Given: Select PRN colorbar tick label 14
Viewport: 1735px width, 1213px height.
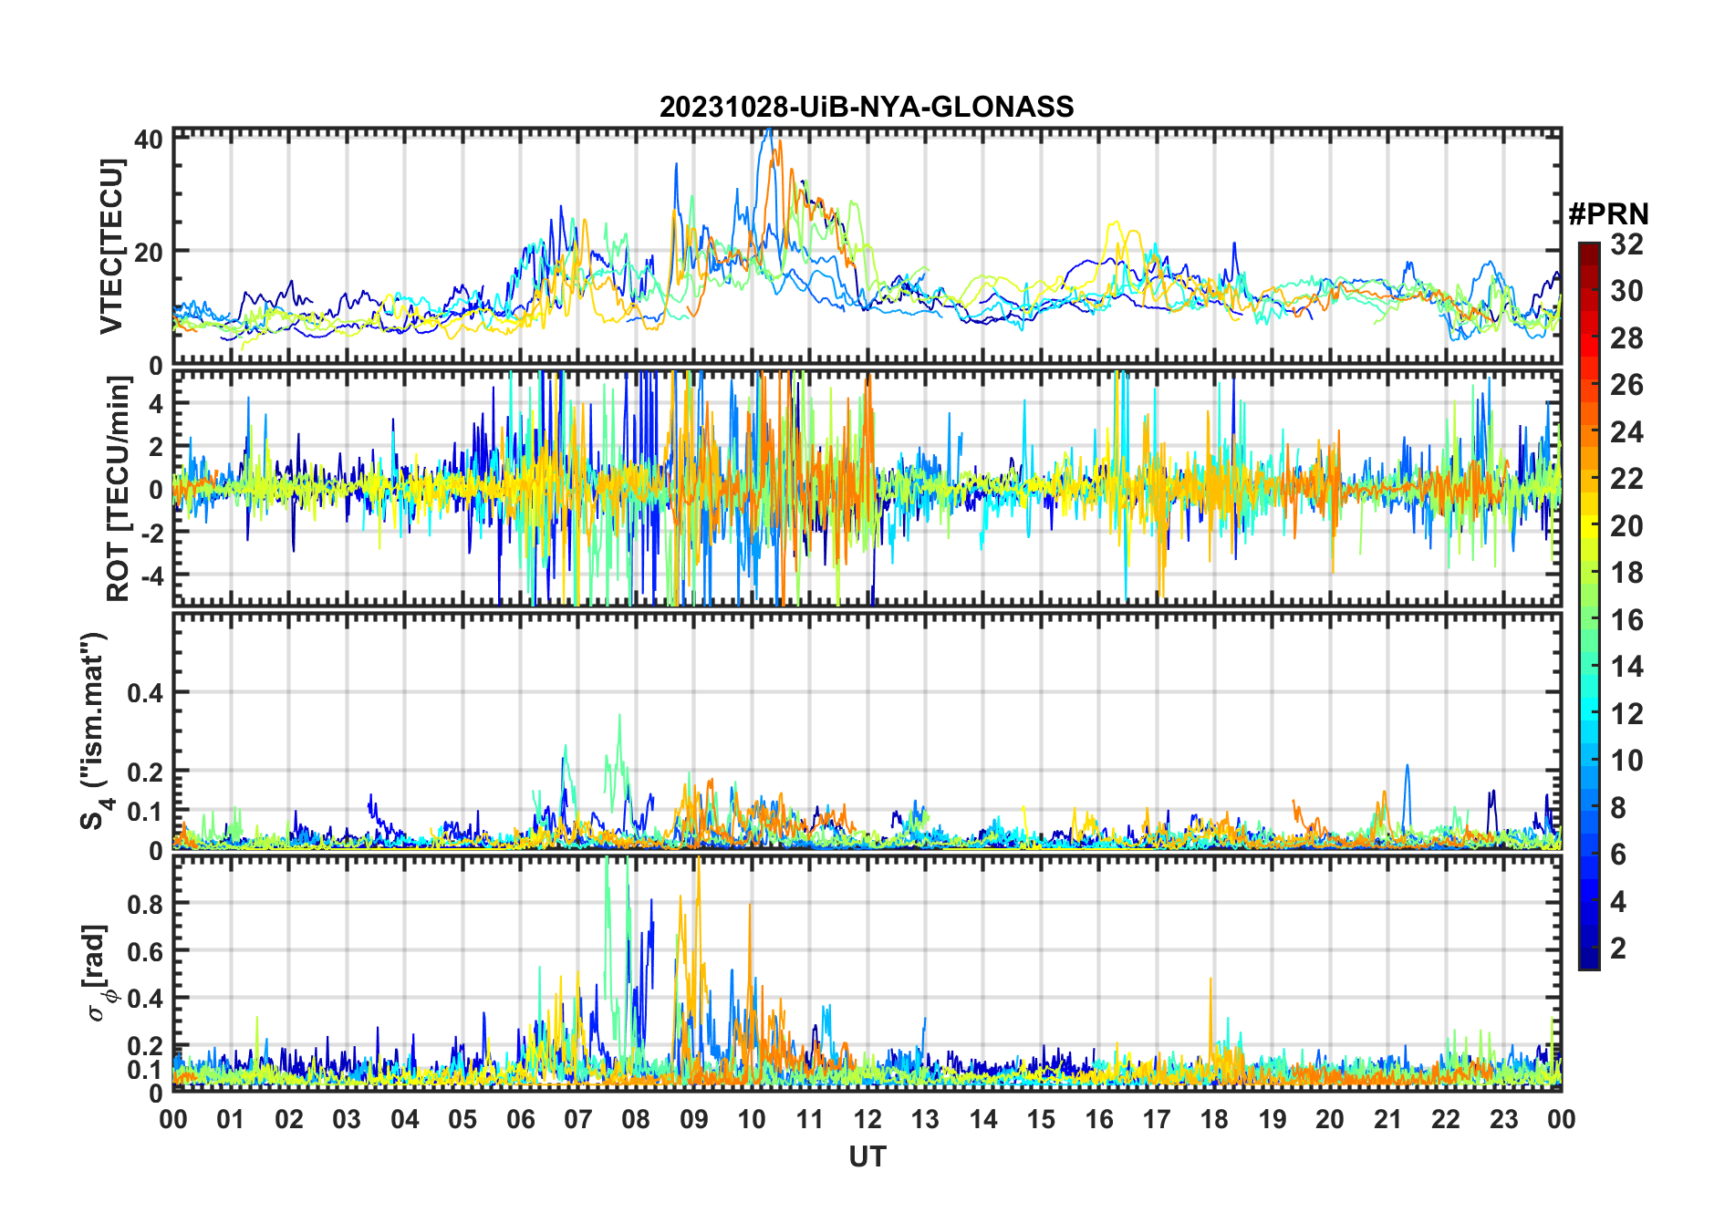Looking at the screenshot, I should (x=1626, y=667).
